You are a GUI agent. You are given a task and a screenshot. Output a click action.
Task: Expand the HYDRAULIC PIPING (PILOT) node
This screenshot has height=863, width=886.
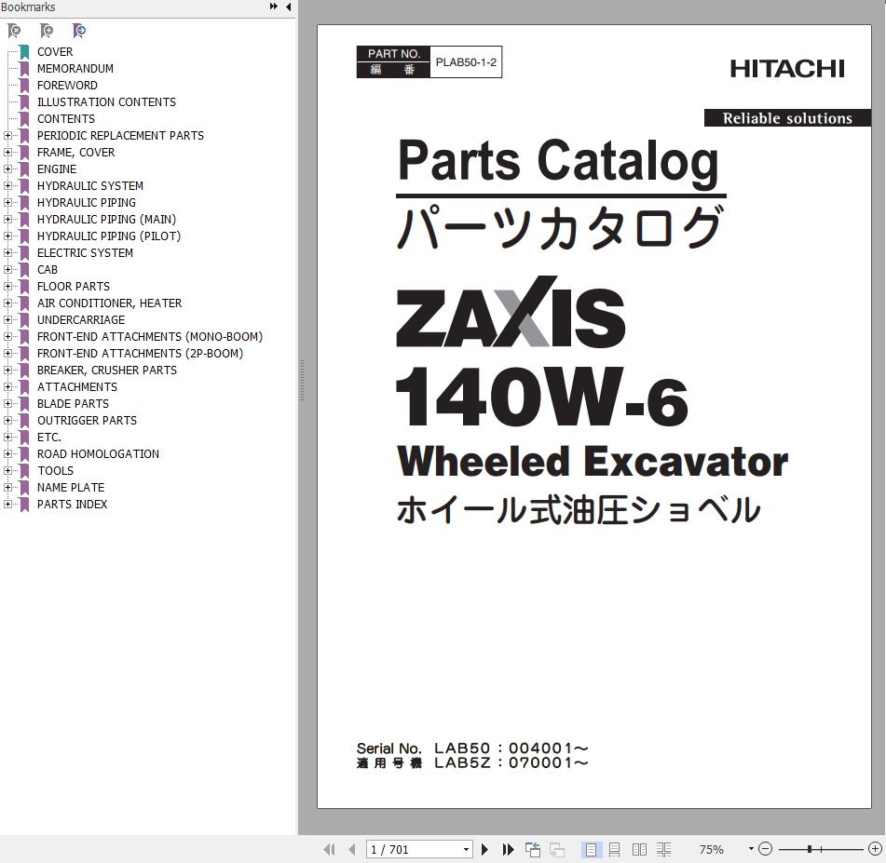[7, 236]
